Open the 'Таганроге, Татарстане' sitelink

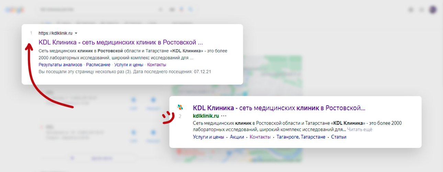pos(300,137)
